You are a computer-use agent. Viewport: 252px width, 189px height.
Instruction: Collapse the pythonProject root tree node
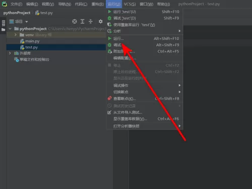[10, 29]
